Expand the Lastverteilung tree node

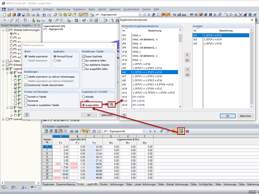(3, 119)
